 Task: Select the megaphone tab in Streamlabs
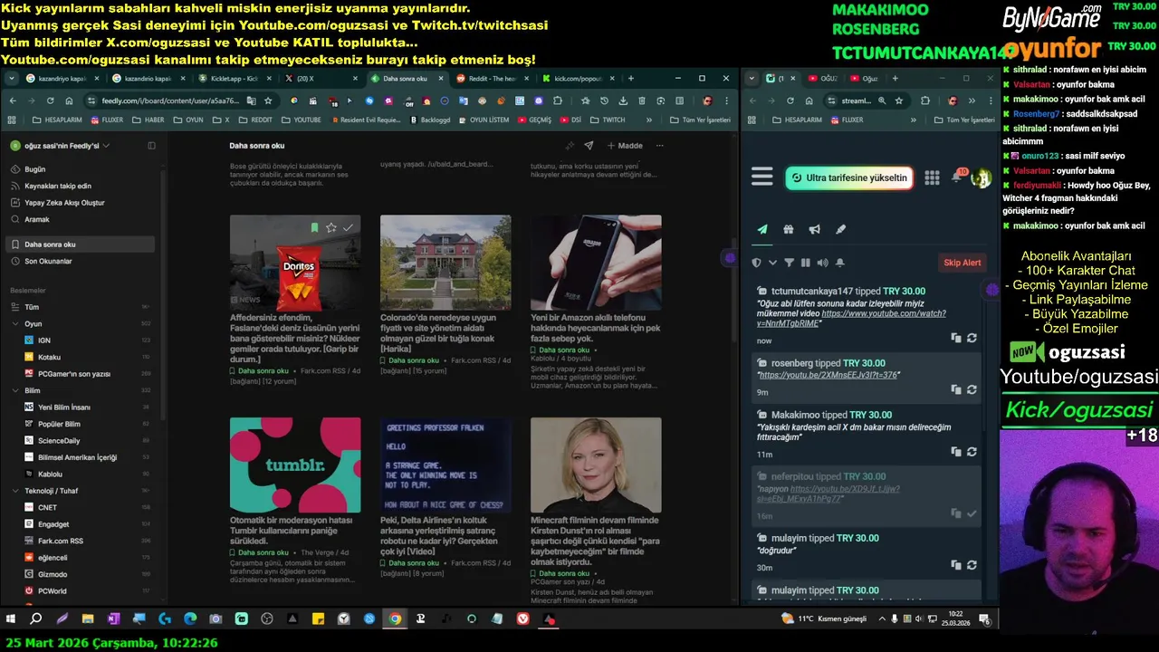(x=815, y=230)
